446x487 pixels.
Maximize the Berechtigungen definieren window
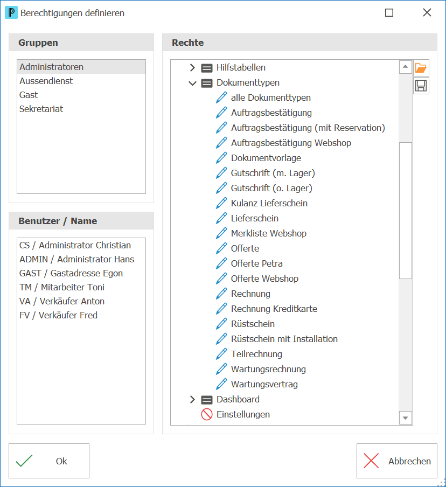[x=389, y=13]
